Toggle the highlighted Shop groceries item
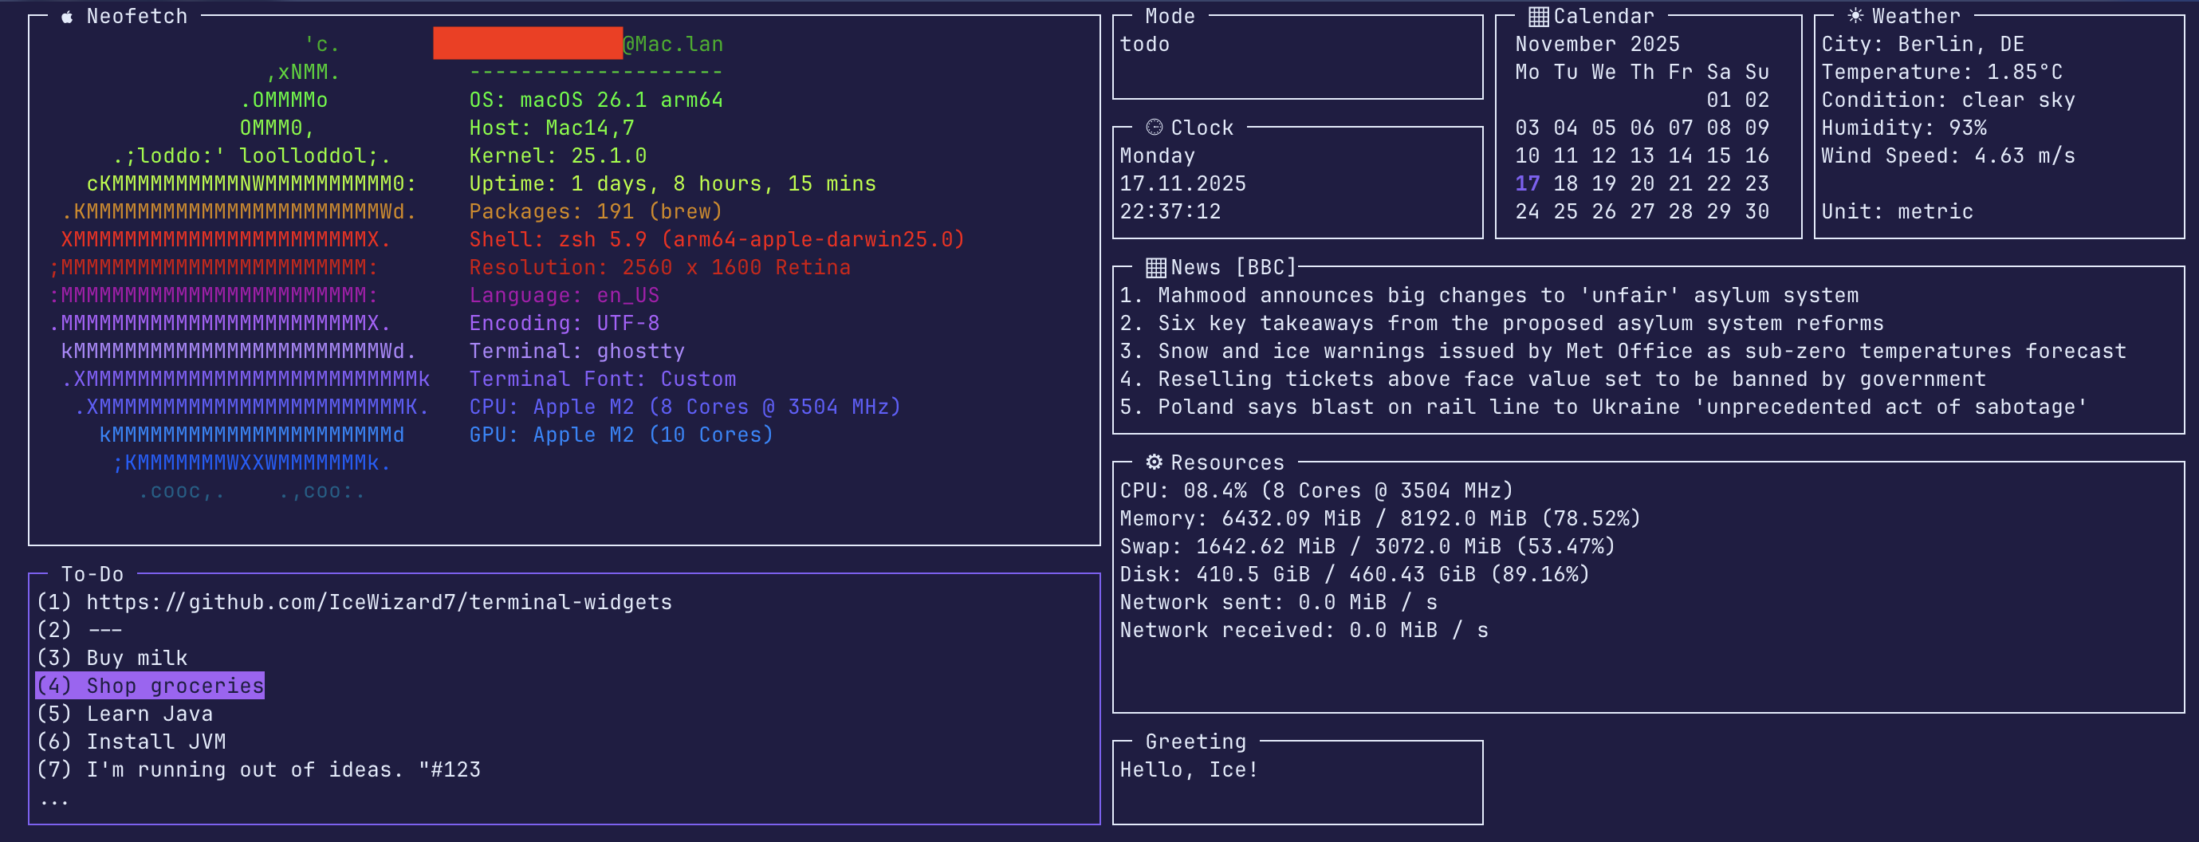The image size is (2199, 842). pyautogui.click(x=149, y=685)
